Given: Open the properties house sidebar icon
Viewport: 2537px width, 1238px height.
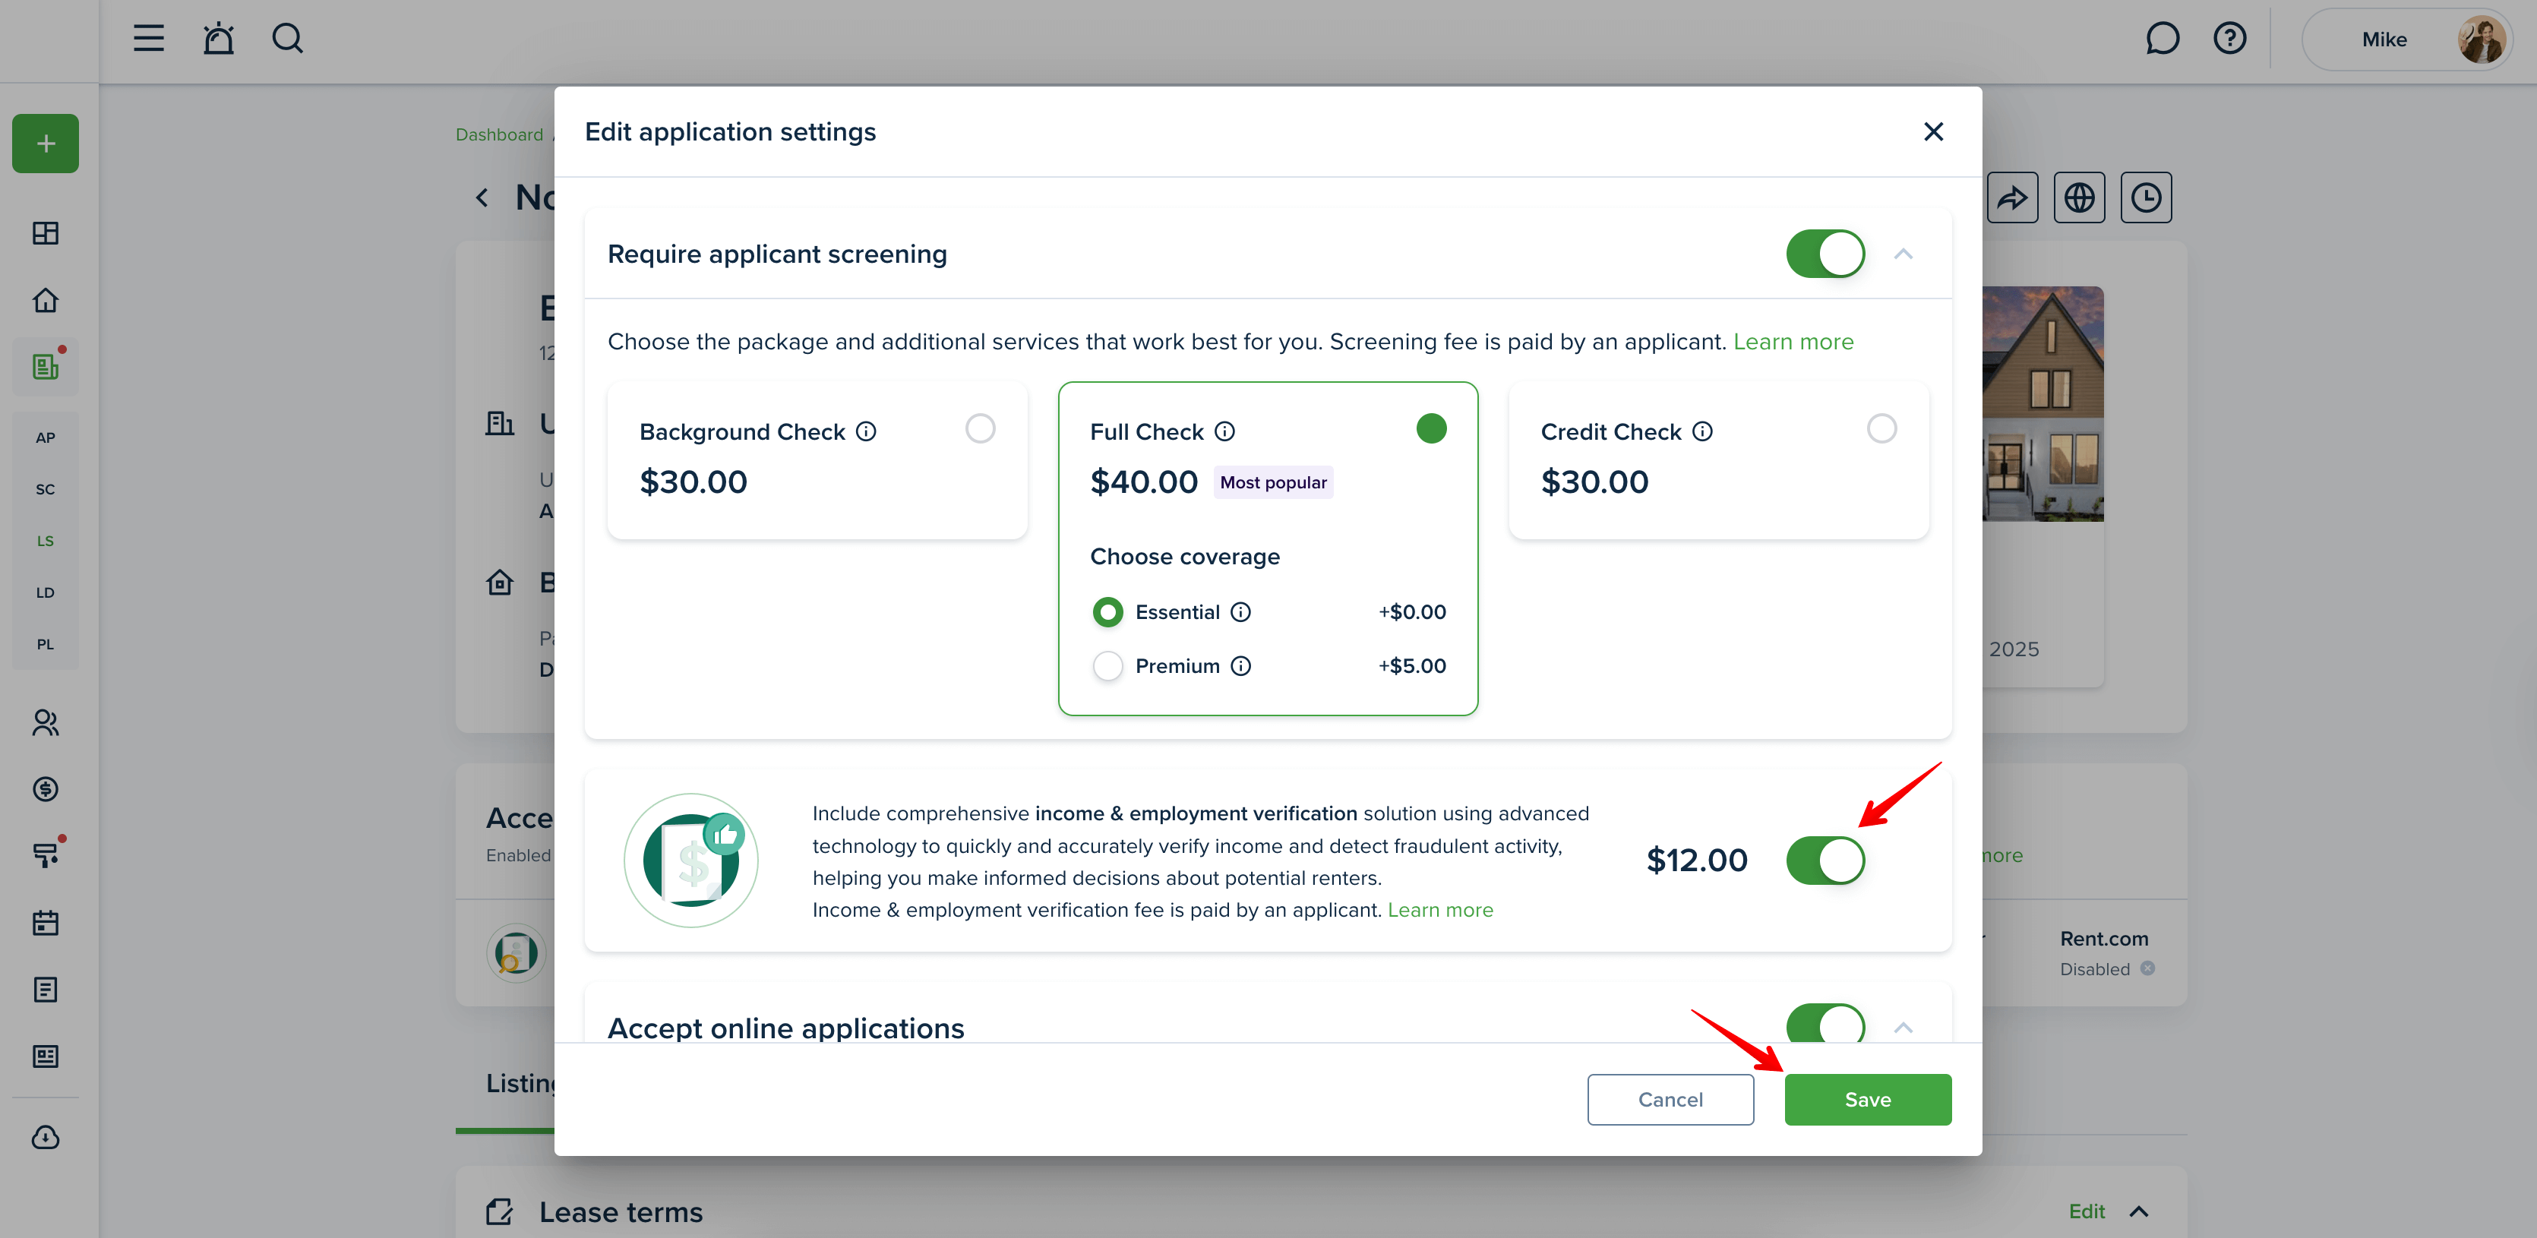Looking at the screenshot, I should [x=46, y=301].
